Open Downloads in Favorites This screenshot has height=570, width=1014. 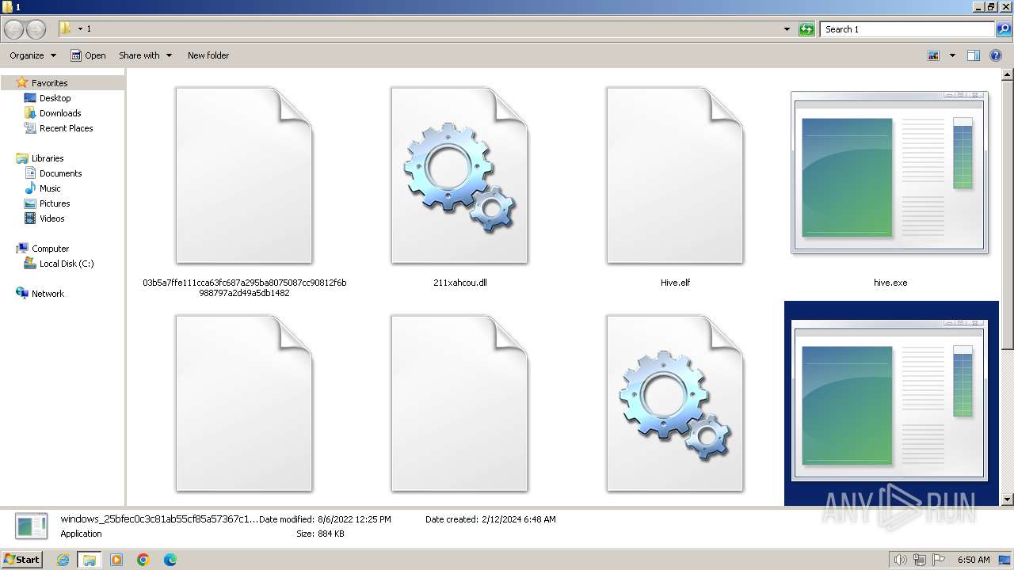coord(60,113)
